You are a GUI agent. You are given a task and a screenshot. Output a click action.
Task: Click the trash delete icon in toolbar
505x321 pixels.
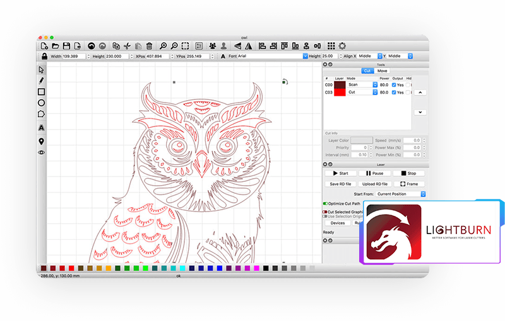tap(149, 46)
